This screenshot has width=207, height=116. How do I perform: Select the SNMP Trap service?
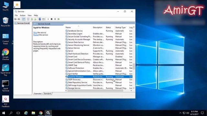[x=99, y=65]
